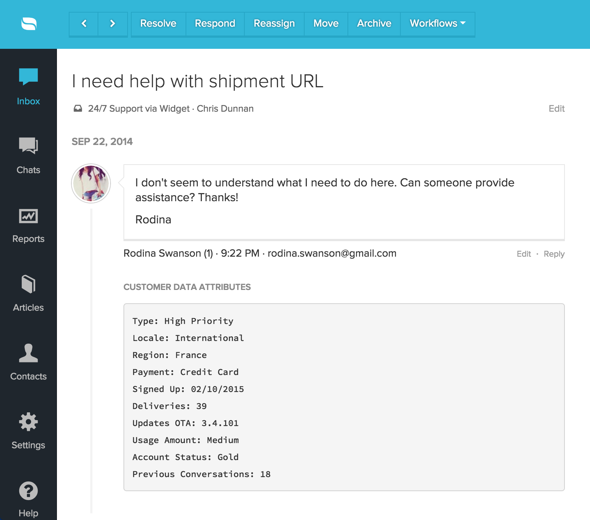Go to previous conversation with left arrow

coord(84,24)
